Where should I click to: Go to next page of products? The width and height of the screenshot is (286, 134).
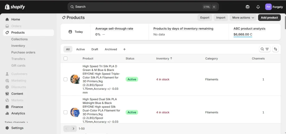coord(73,128)
